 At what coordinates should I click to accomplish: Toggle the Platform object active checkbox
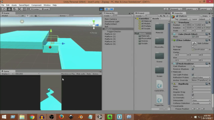tap(177, 16)
